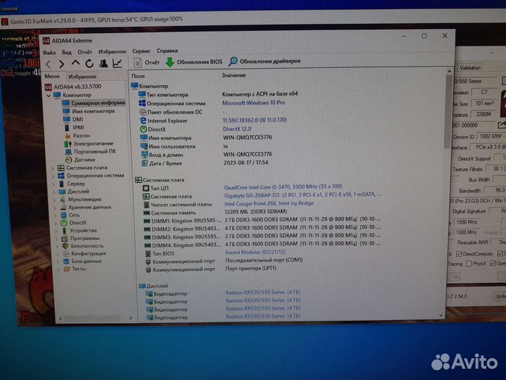The width and height of the screenshot is (506, 380).
Task: Open Обновления BIOS with green arrow
Action: [194, 62]
